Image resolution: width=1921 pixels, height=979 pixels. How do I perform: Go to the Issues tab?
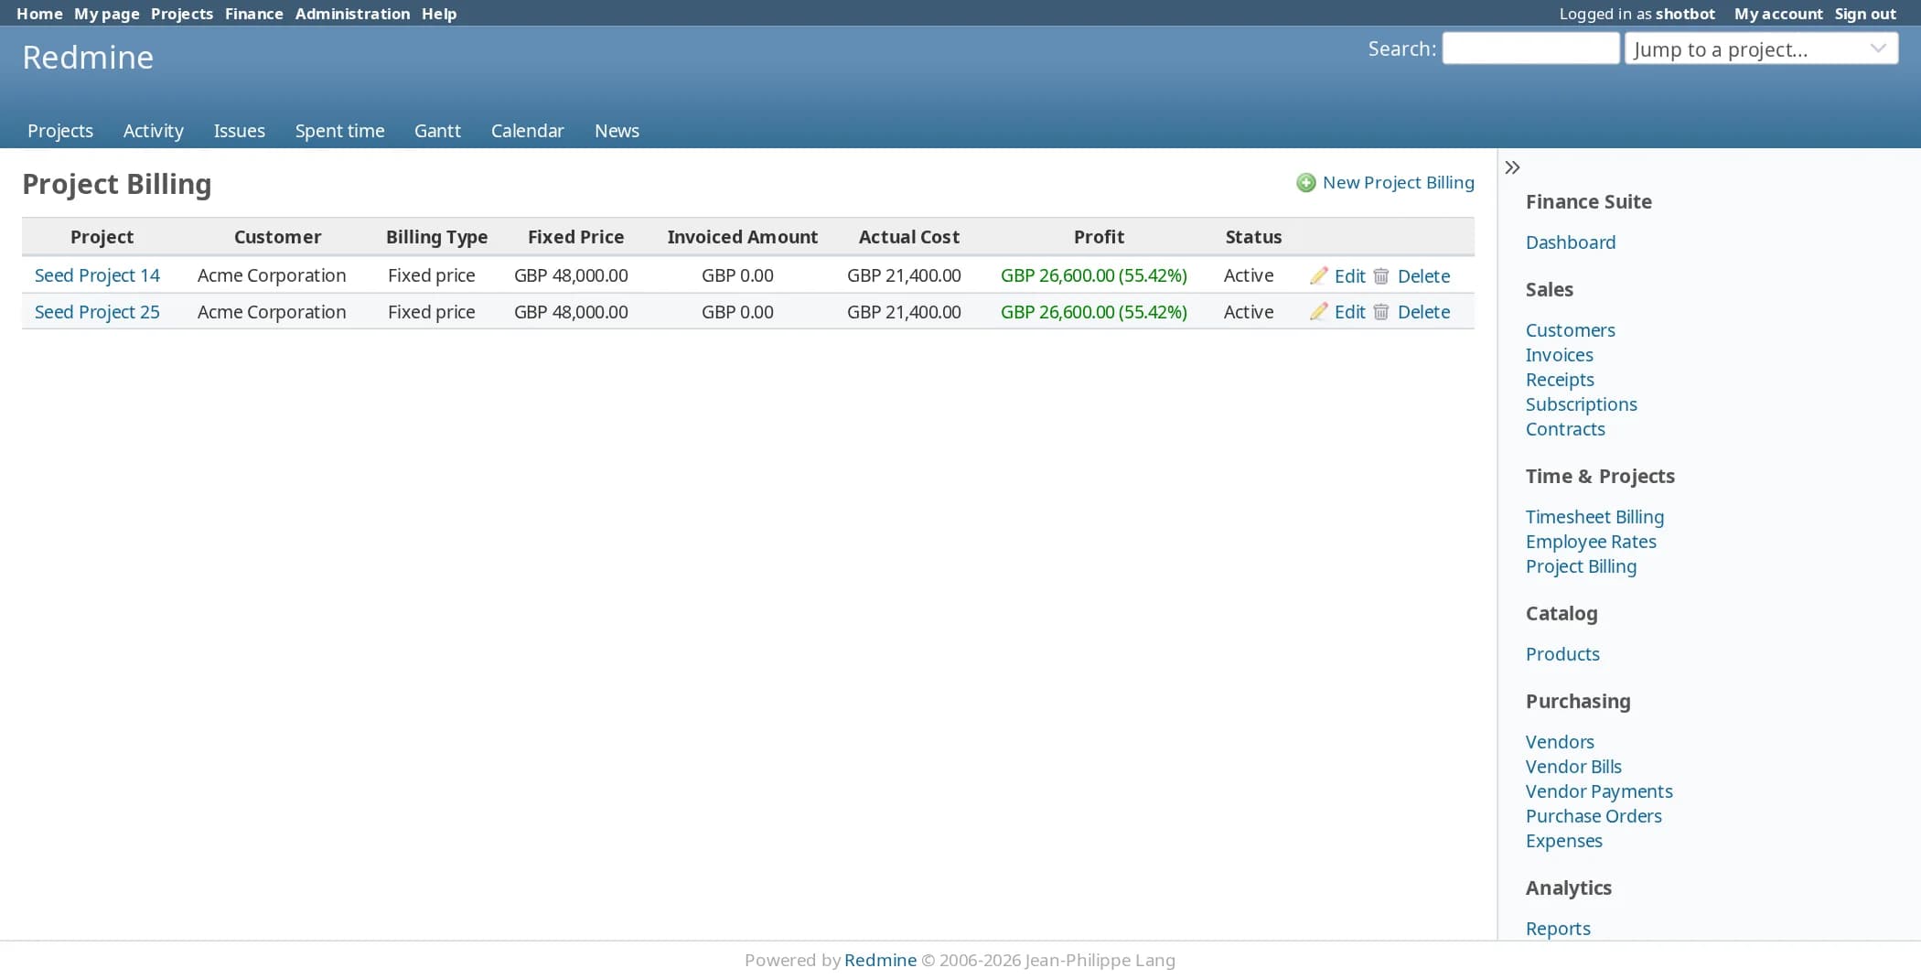pyautogui.click(x=240, y=131)
